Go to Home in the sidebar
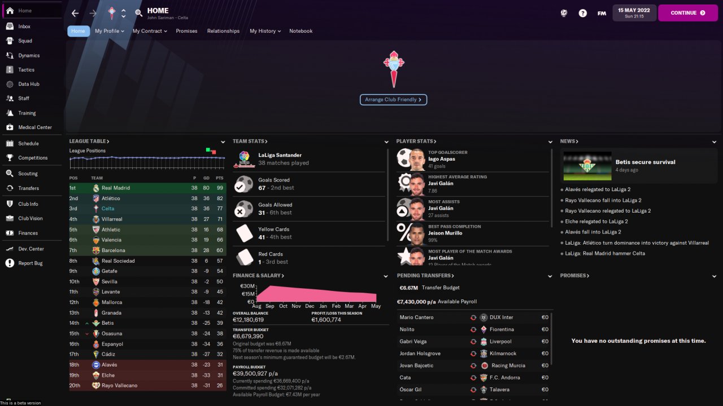 pos(32,11)
